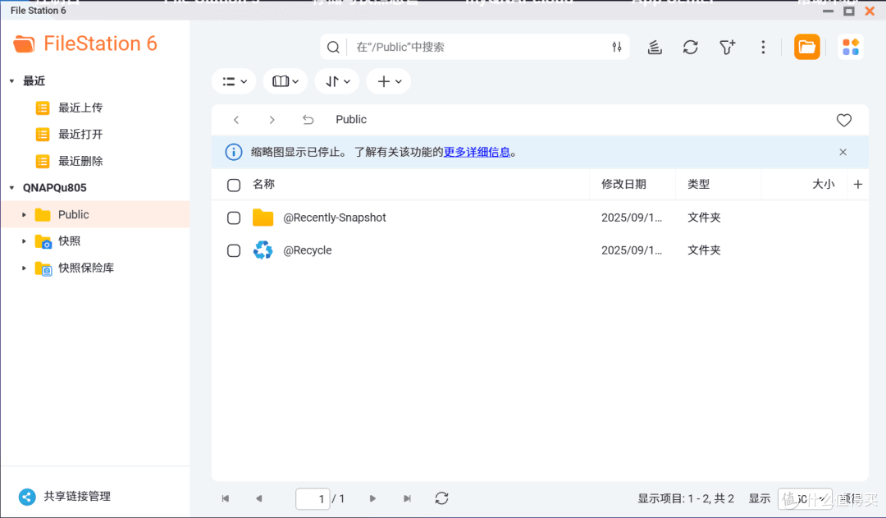
Task: Dismiss the thumbnail notice banner
Action: (x=843, y=152)
